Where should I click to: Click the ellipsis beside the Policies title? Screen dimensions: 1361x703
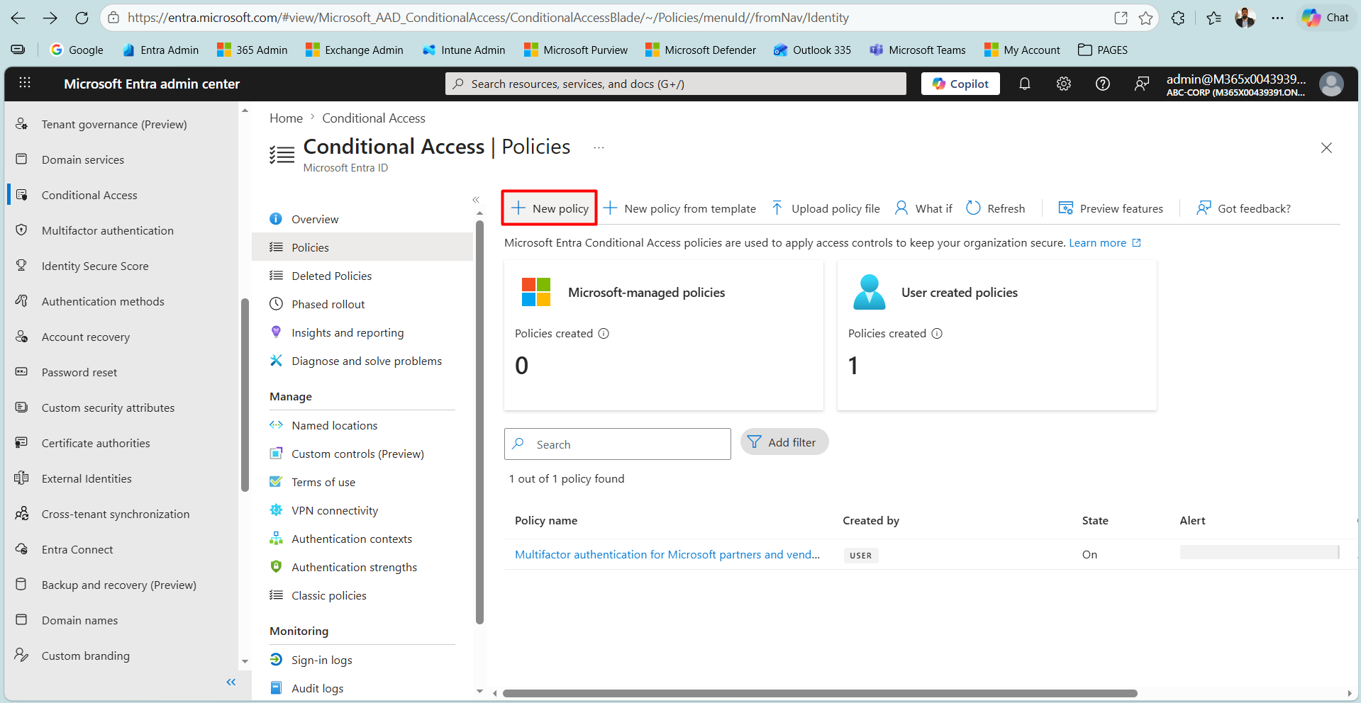(599, 147)
